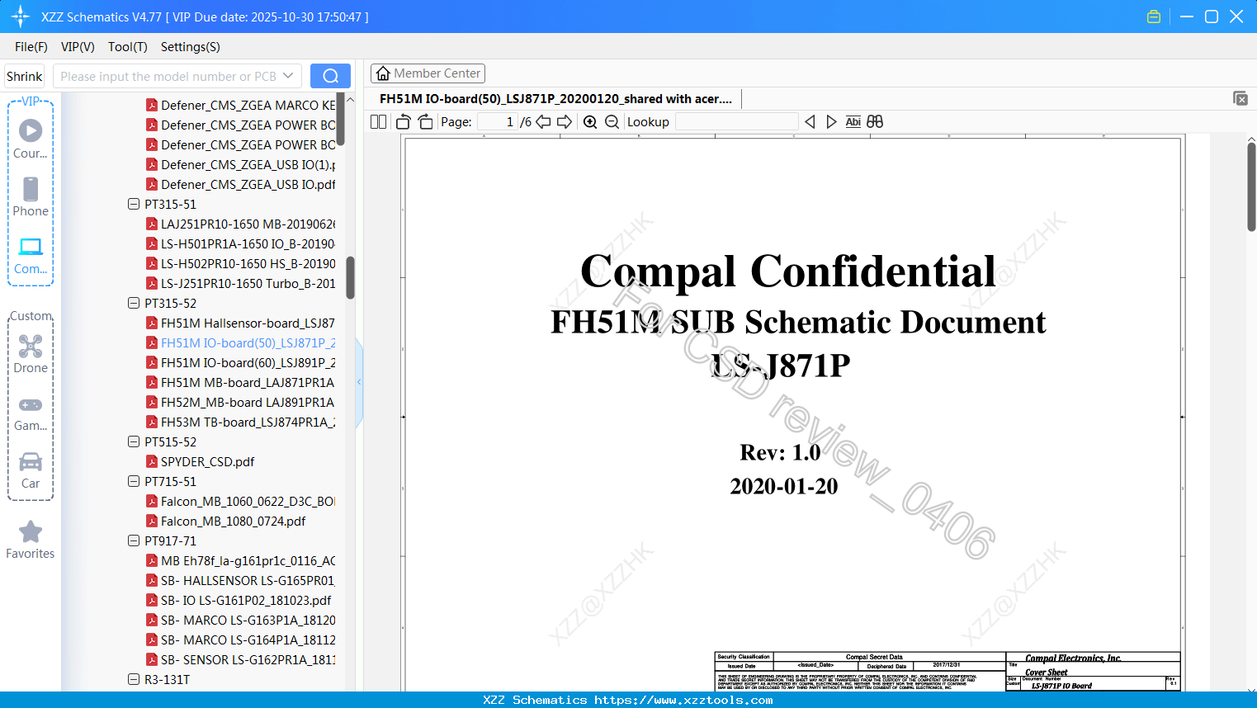Collapse the PT315-52 tree node
The height and width of the screenshot is (708, 1257).
point(134,303)
